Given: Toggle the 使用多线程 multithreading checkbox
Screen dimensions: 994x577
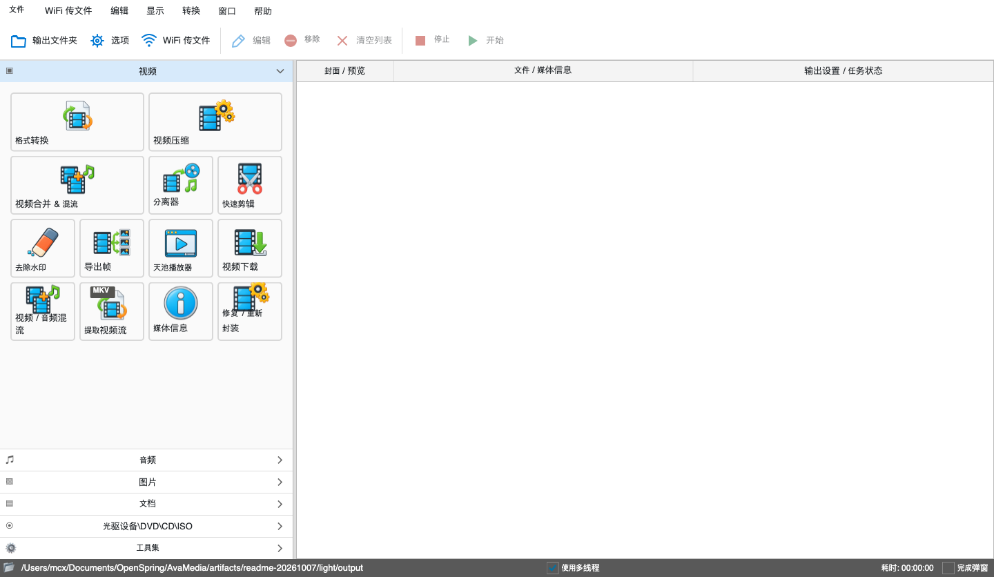Looking at the screenshot, I should click(553, 568).
